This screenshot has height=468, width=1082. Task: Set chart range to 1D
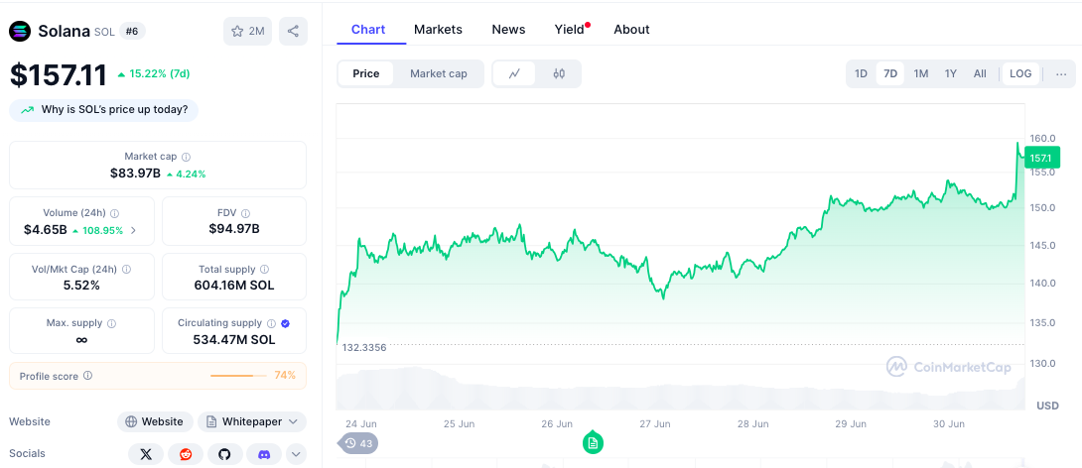[861, 73]
